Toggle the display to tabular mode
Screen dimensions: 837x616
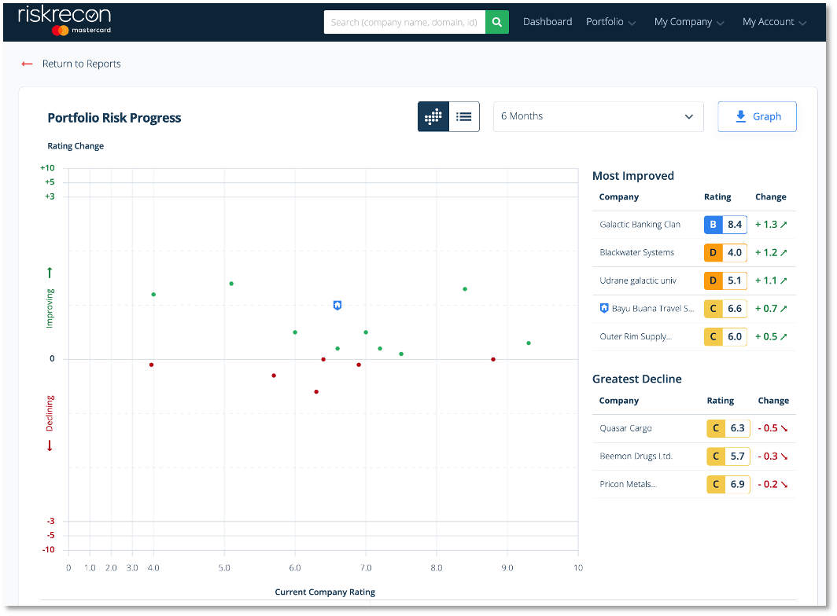point(464,116)
